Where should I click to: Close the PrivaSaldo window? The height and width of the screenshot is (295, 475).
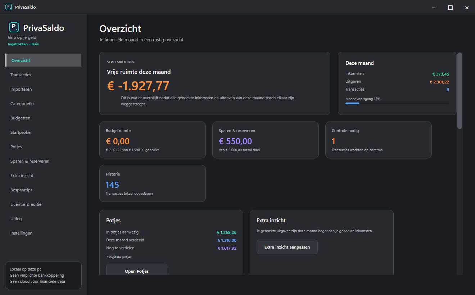467,7
